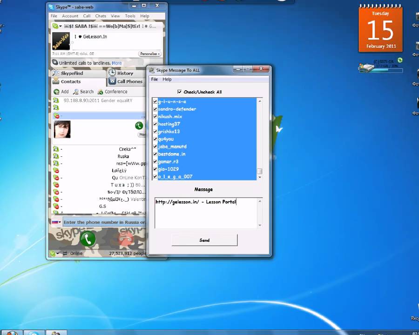This screenshot has height=335, width=419.
Task: Uncheck the sandro-defender contact
Action: pyautogui.click(x=155, y=109)
